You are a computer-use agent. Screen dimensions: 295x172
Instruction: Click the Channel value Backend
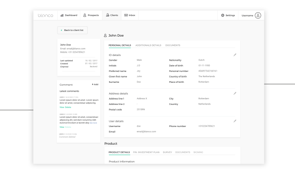point(94,67)
